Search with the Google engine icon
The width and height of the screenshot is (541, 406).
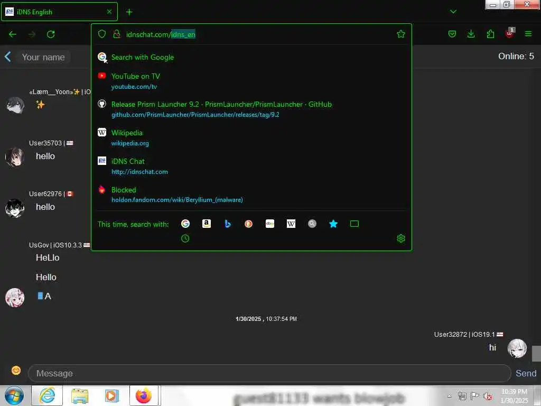pos(185,224)
